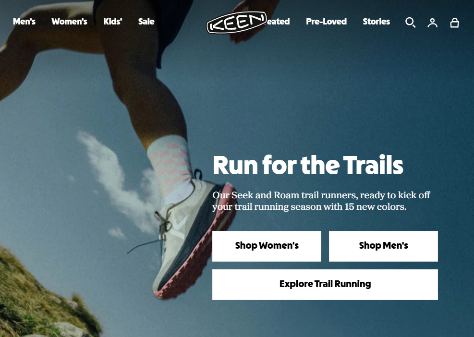Select the Explore Trail Running button
This screenshot has height=337, width=474.
(x=325, y=284)
